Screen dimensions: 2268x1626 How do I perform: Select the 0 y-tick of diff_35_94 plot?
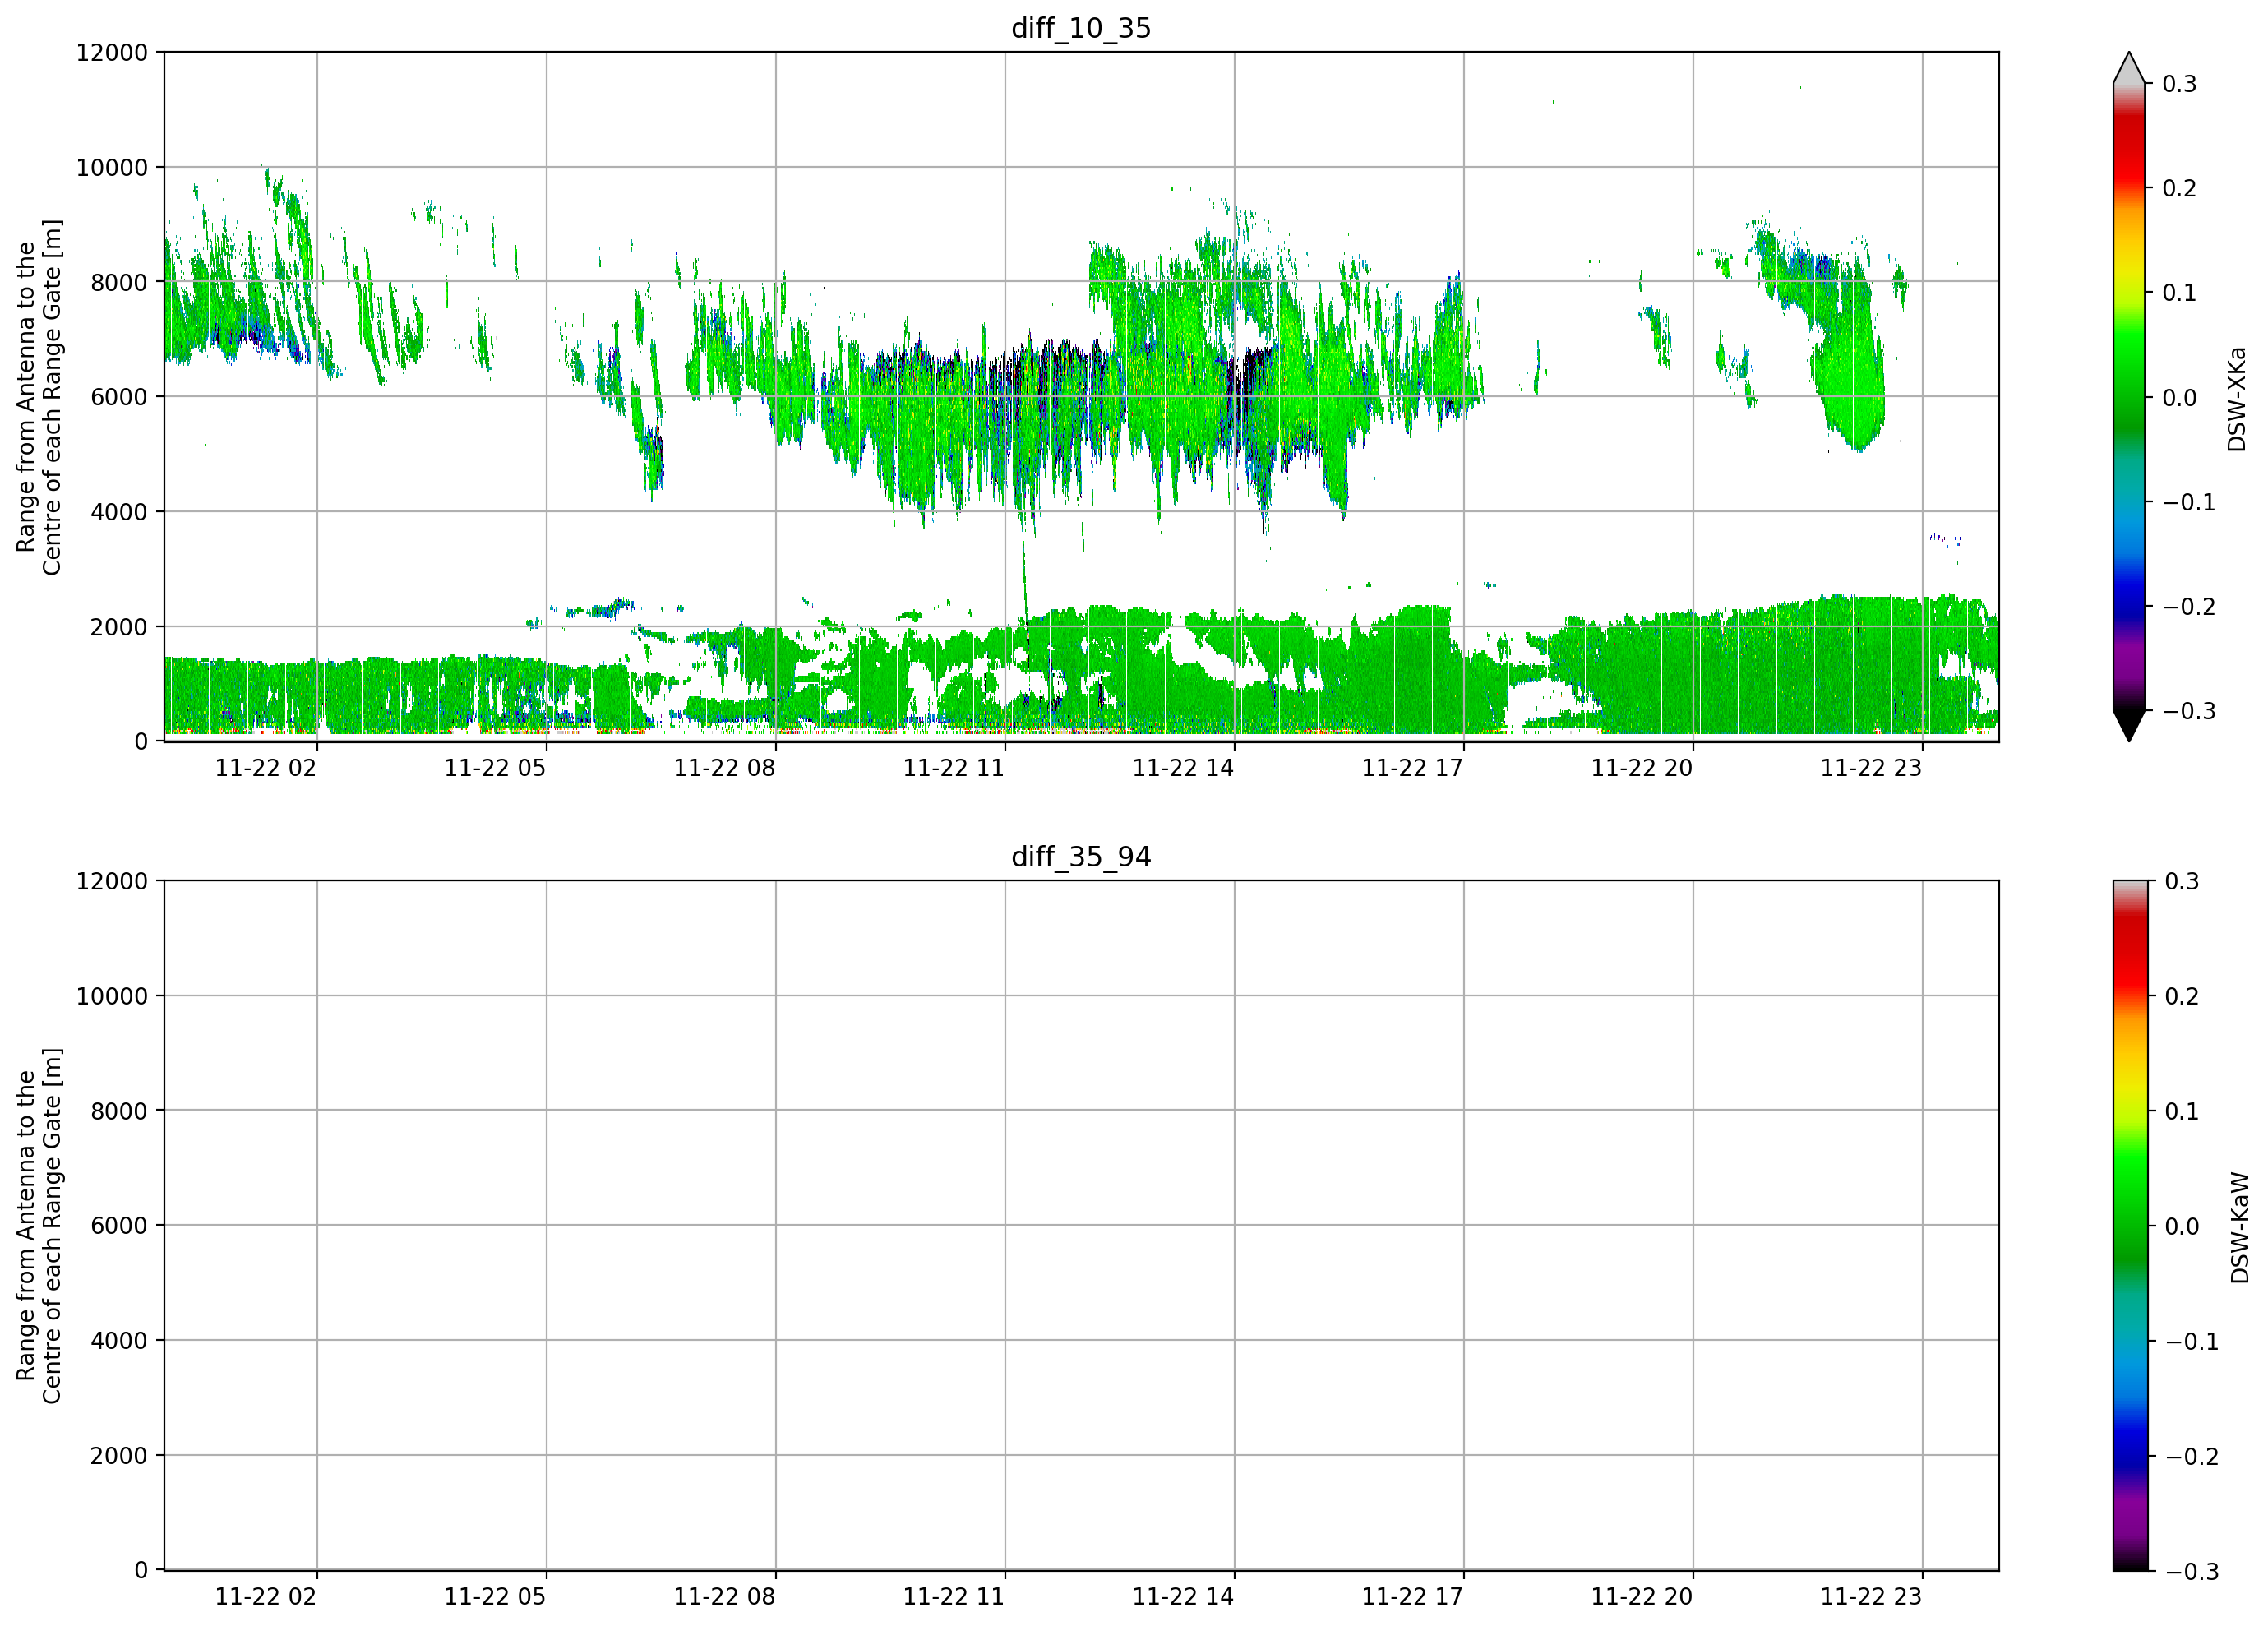[x=141, y=1571]
